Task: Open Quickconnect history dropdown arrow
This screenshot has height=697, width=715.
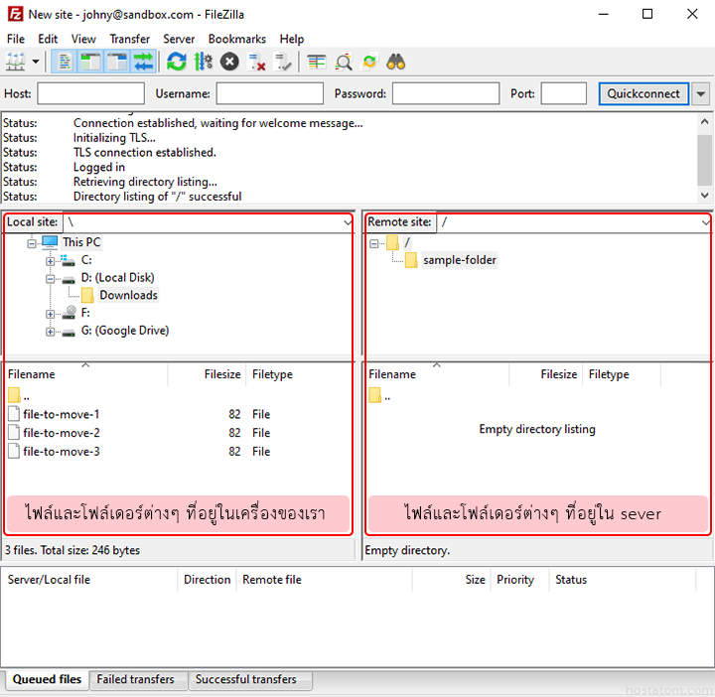Action: point(701,94)
